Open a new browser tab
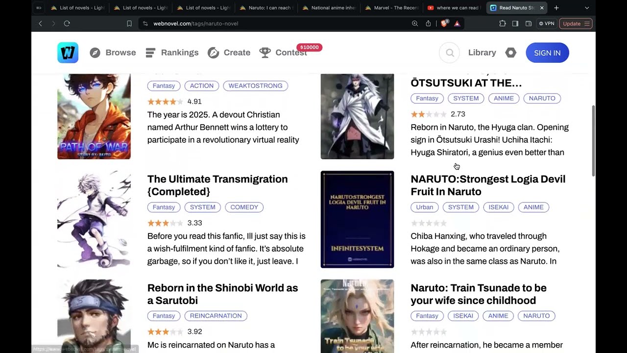This screenshot has height=353, width=627. [556, 8]
